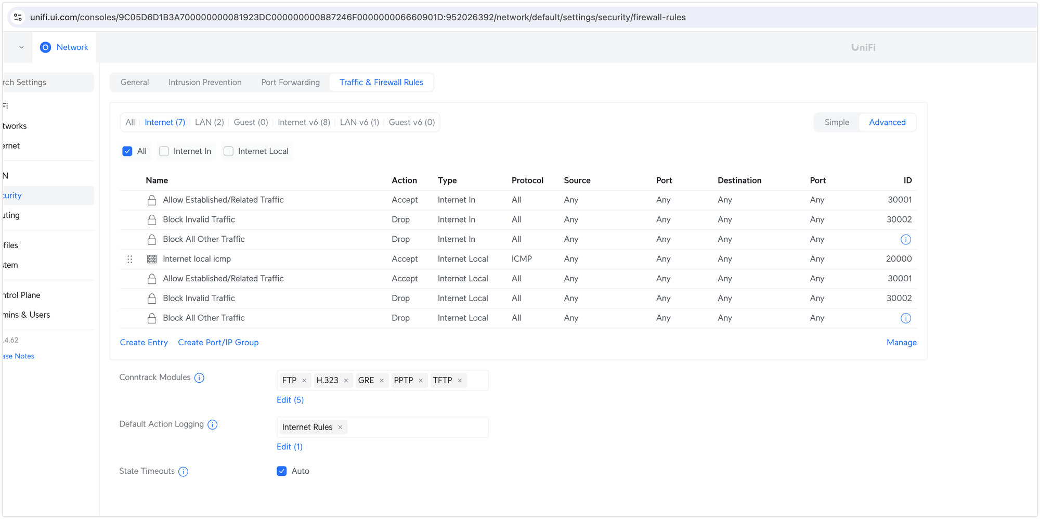Disable the Auto state timeouts checkbox

(x=281, y=471)
